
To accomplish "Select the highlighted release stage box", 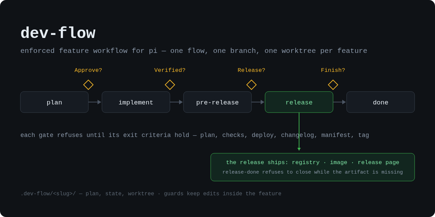I will [299, 102].
